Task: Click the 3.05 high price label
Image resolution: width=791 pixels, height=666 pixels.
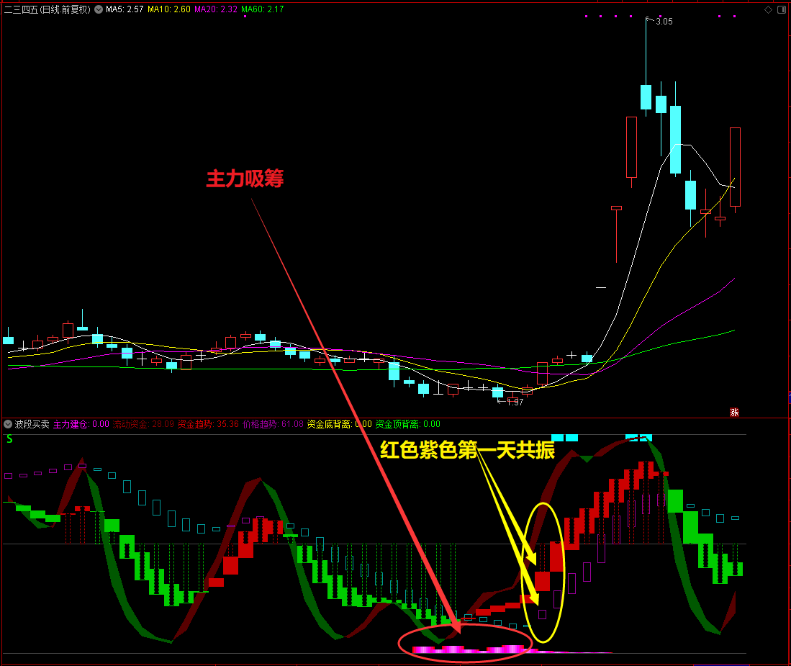Action: [664, 21]
